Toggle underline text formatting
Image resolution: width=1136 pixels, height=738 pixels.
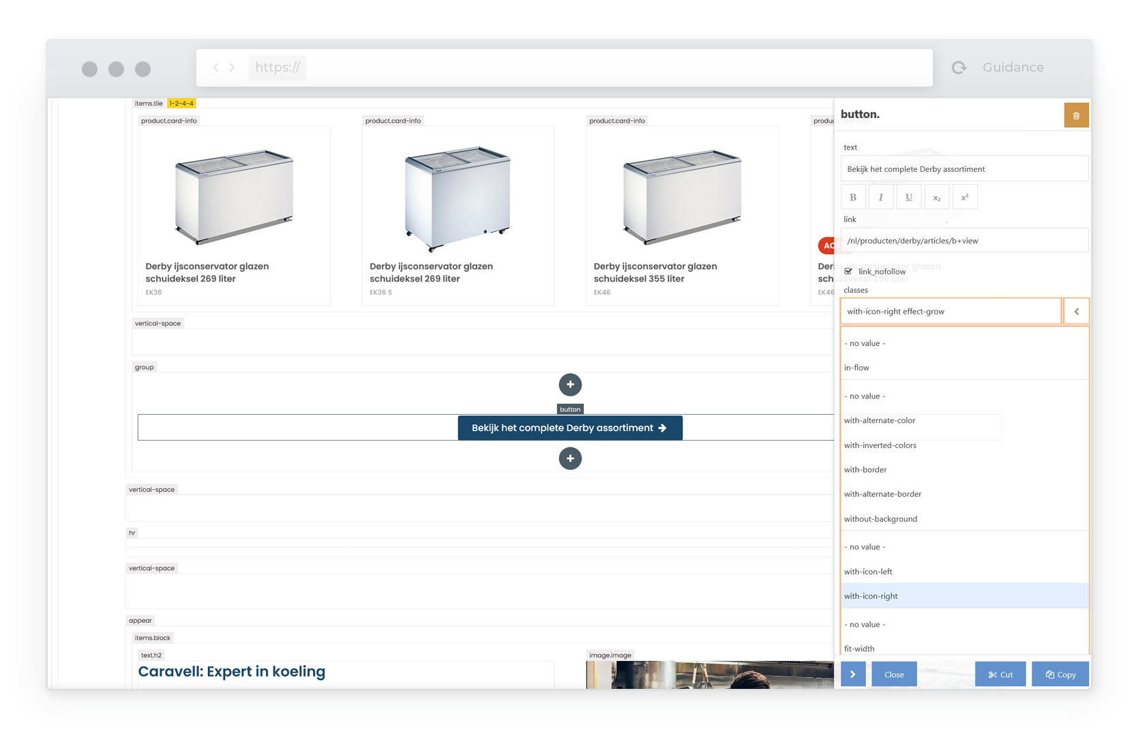[909, 197]
